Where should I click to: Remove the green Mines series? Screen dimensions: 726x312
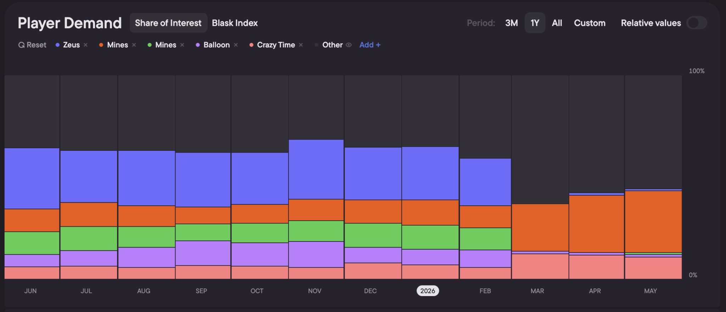tap(182, 45)
